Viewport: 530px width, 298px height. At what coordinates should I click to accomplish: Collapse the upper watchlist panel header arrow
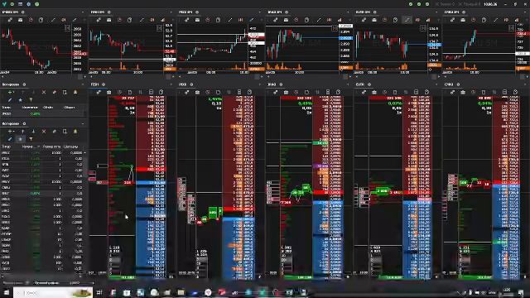pyautogui.click(x=83, y=84)
